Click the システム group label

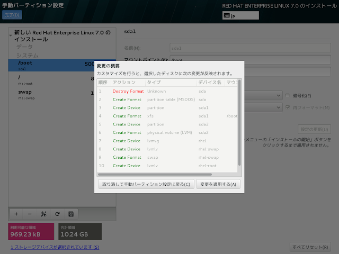click(27, 55)
